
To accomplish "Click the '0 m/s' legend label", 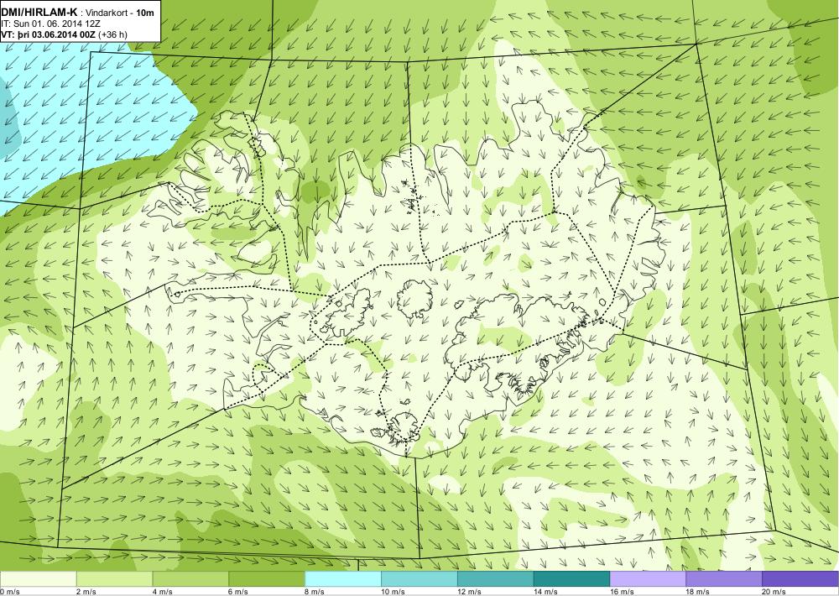I will pyautogui.click(x=9, y=592).
